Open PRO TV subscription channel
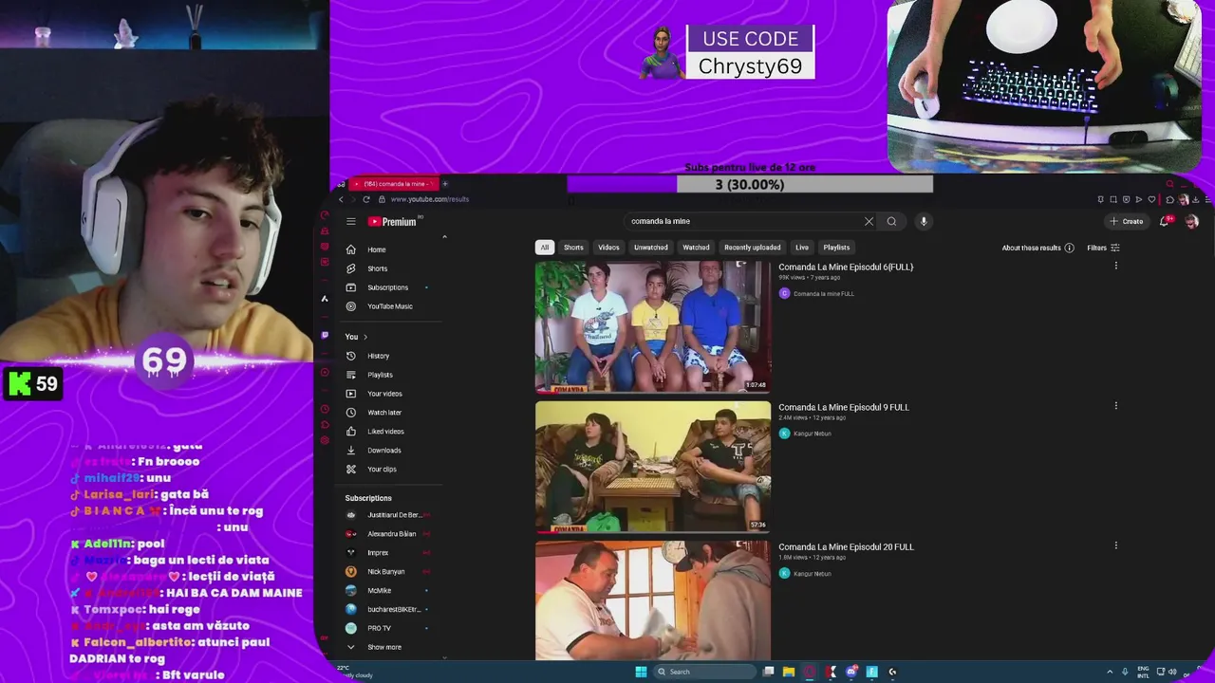1215x683 pixels. pyautogui.click(x=379, y=628)
